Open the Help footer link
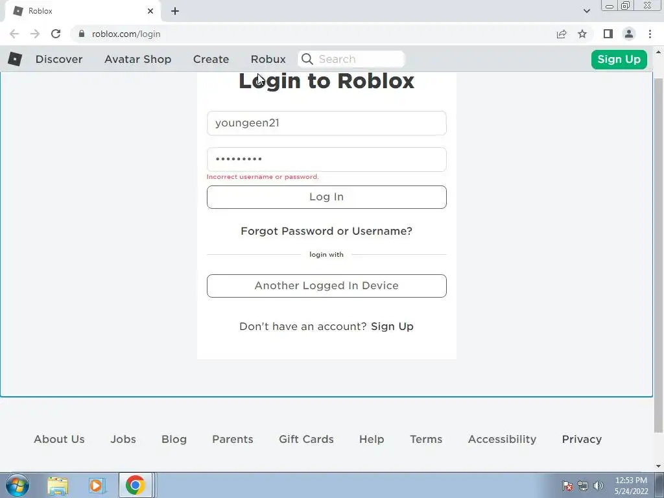 click(372, 439)
